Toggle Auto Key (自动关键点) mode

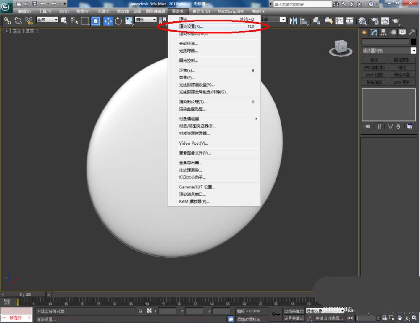tap(294, 311)
